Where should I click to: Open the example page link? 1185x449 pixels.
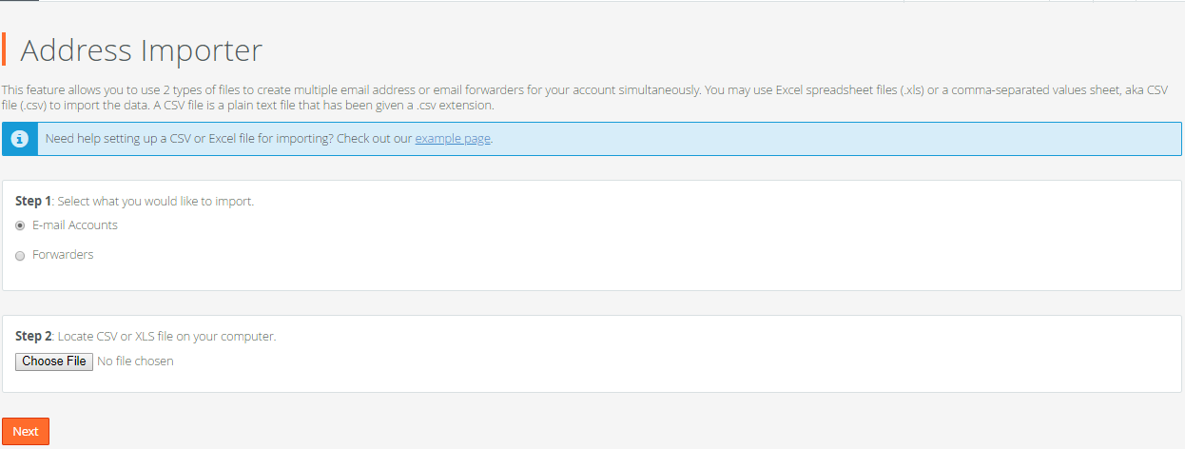453,139
